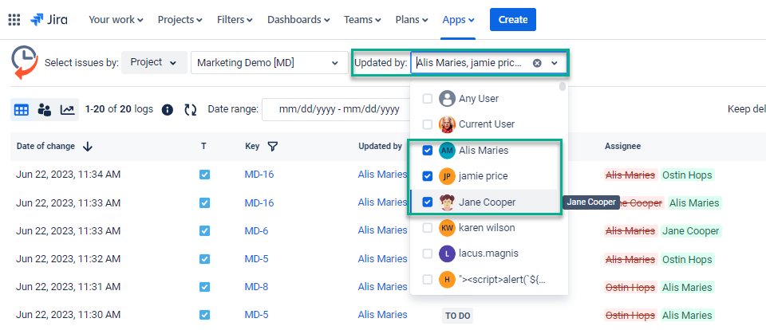Switch to the users view icon

point(45,109)
